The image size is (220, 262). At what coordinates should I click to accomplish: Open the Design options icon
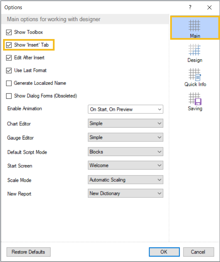195,50
